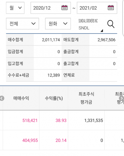
Task: Click the 최초주식 평가금 column header
Action: 86,98
